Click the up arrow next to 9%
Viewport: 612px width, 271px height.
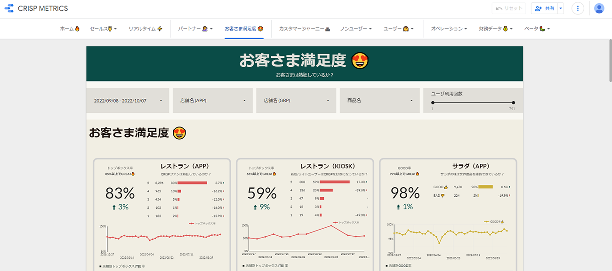point(256,207)
